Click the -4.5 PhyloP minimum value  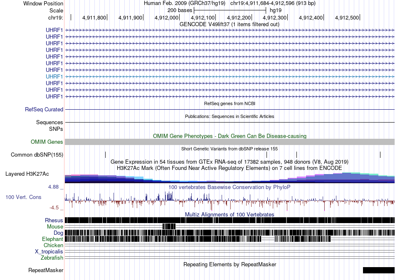tap(54, 208)
